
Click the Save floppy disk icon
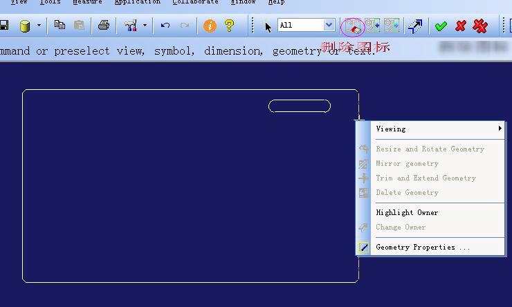3,25
